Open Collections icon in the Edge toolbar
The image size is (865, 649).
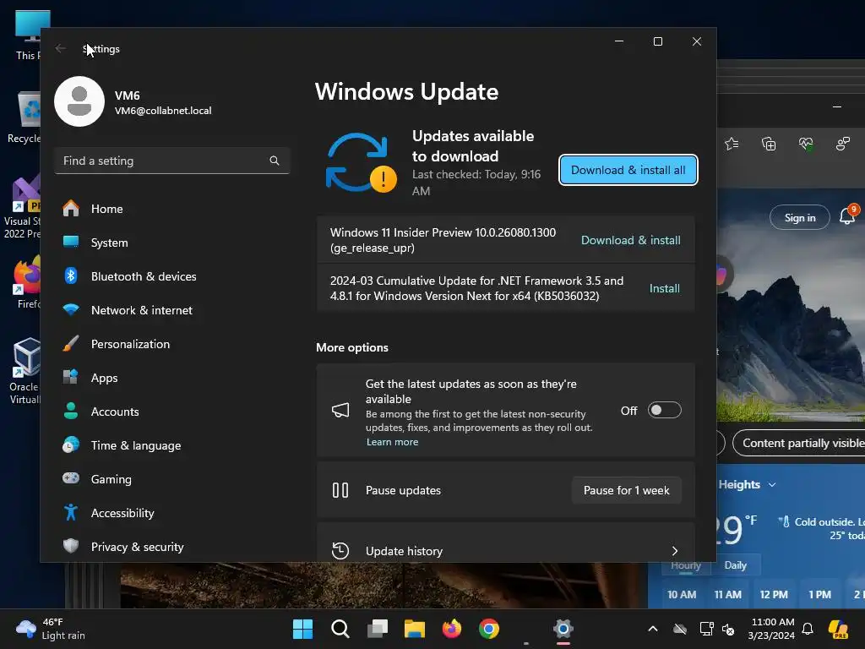tap(769, 144)
